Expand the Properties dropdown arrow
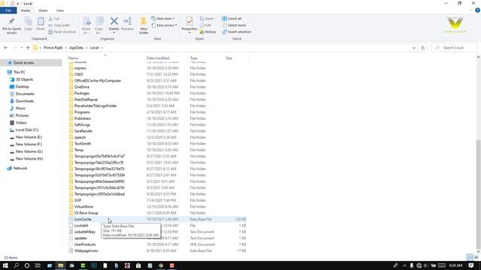481x270 pixels. coord(189,32)
